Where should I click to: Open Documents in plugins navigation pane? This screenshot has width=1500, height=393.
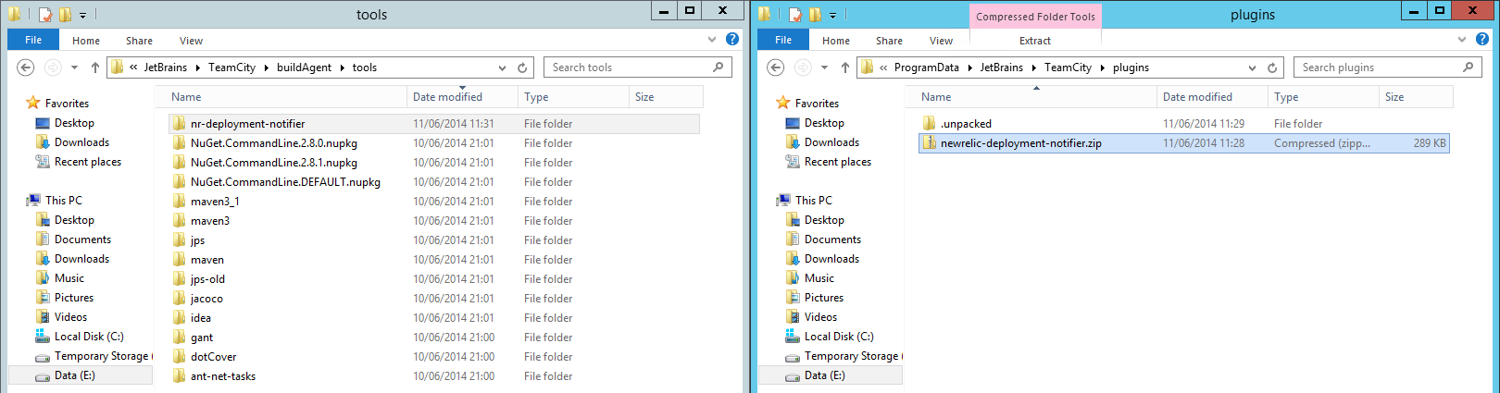click(x=832, y=239)
